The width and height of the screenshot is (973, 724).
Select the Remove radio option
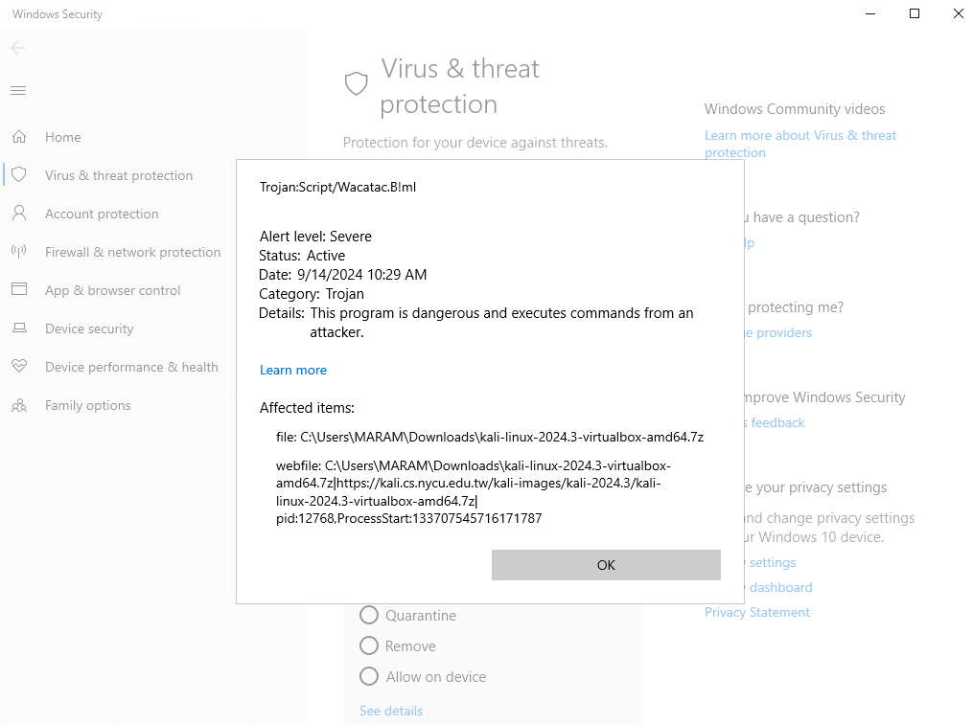click(x=369, y=646)
